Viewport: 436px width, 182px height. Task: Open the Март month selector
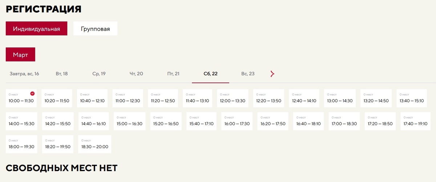pos(20,55)
